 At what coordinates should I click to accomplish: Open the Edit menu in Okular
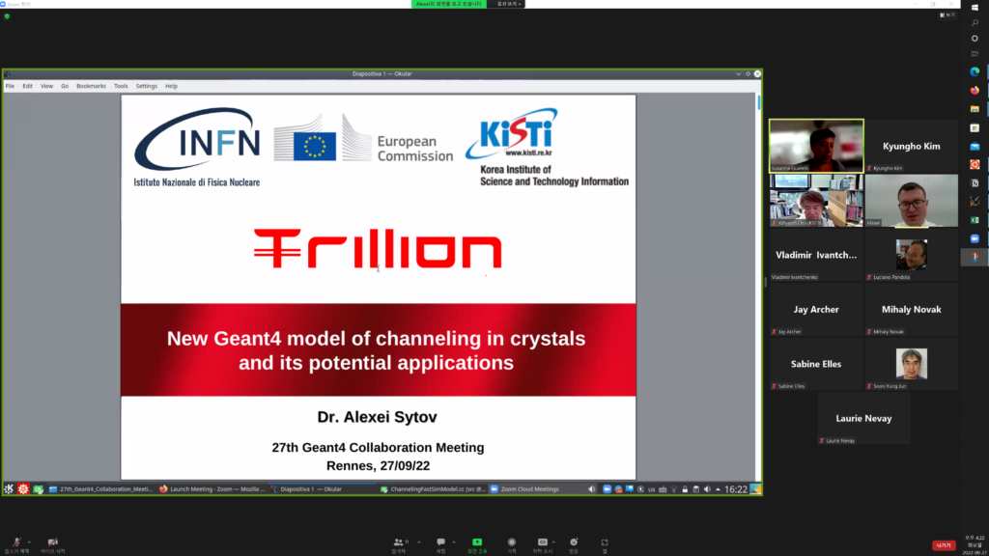point(27,86)
